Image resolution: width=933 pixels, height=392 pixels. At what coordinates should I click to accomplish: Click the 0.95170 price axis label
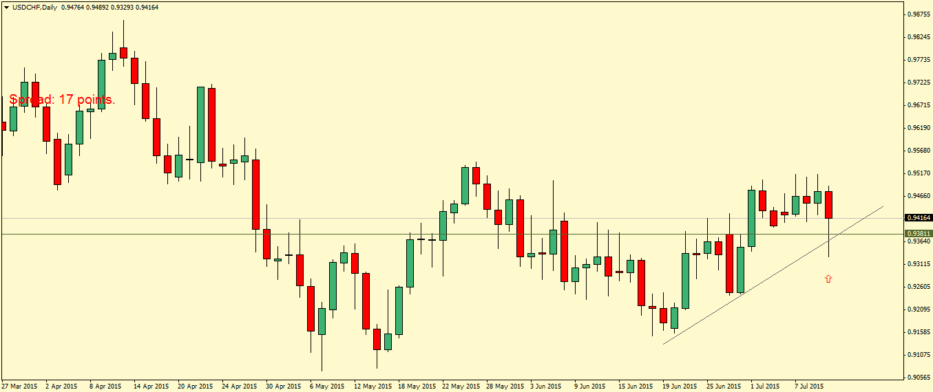(x=919, y=173)
